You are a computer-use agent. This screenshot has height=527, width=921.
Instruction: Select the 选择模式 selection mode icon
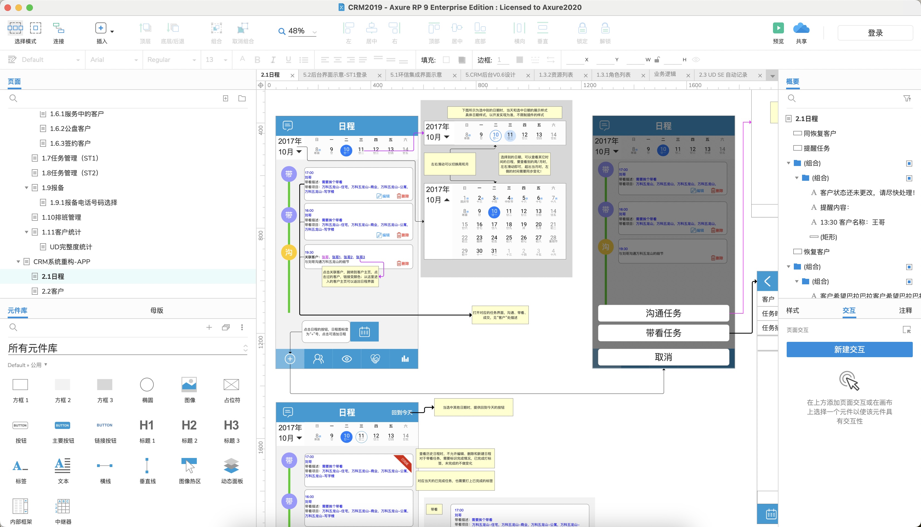pos(15,28)
